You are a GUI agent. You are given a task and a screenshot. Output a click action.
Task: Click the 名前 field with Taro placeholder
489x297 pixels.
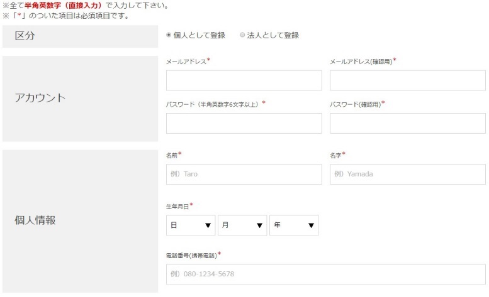click(x=244, y=174)
